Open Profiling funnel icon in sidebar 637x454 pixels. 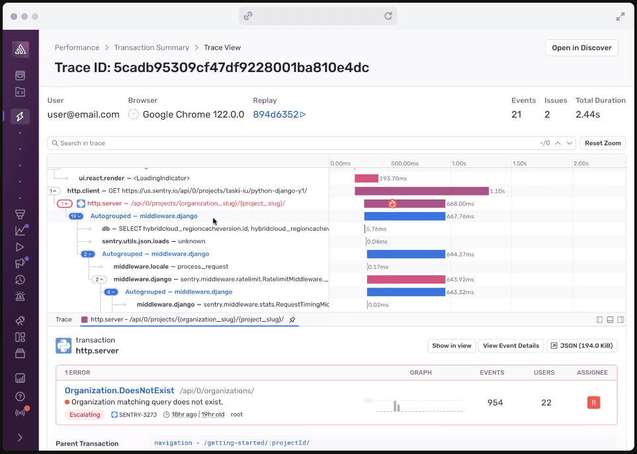[x=20, y=214]
